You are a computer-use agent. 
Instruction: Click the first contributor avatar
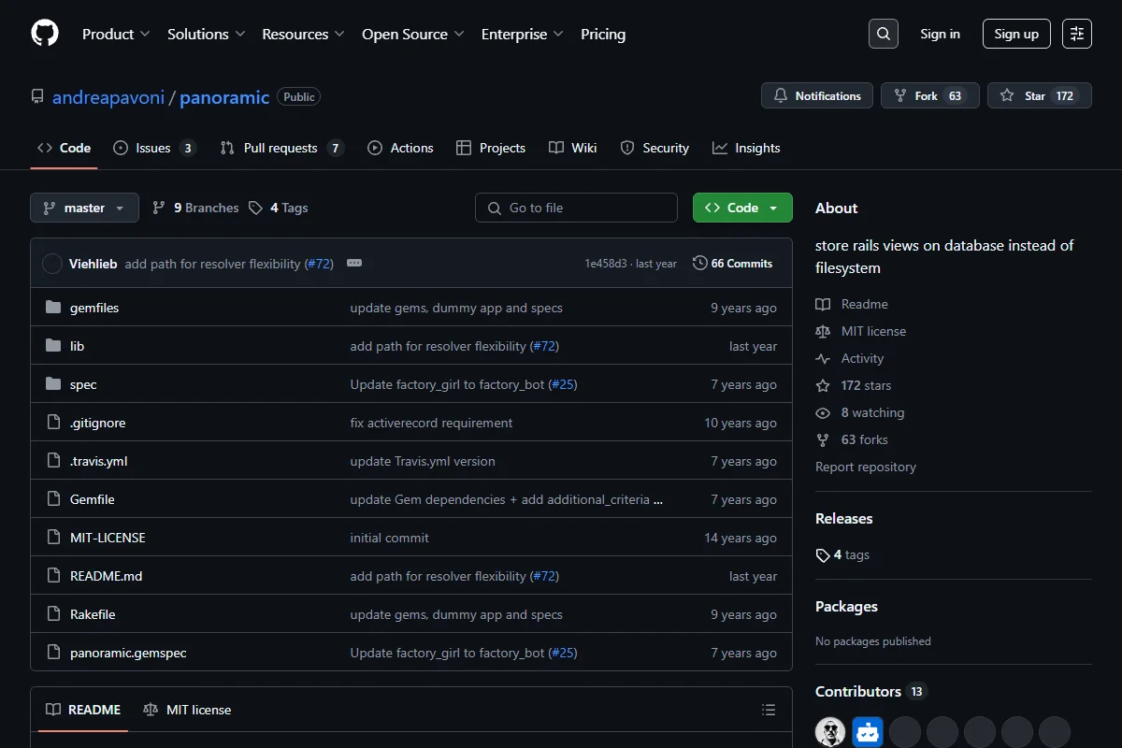[x=830, y=732]
